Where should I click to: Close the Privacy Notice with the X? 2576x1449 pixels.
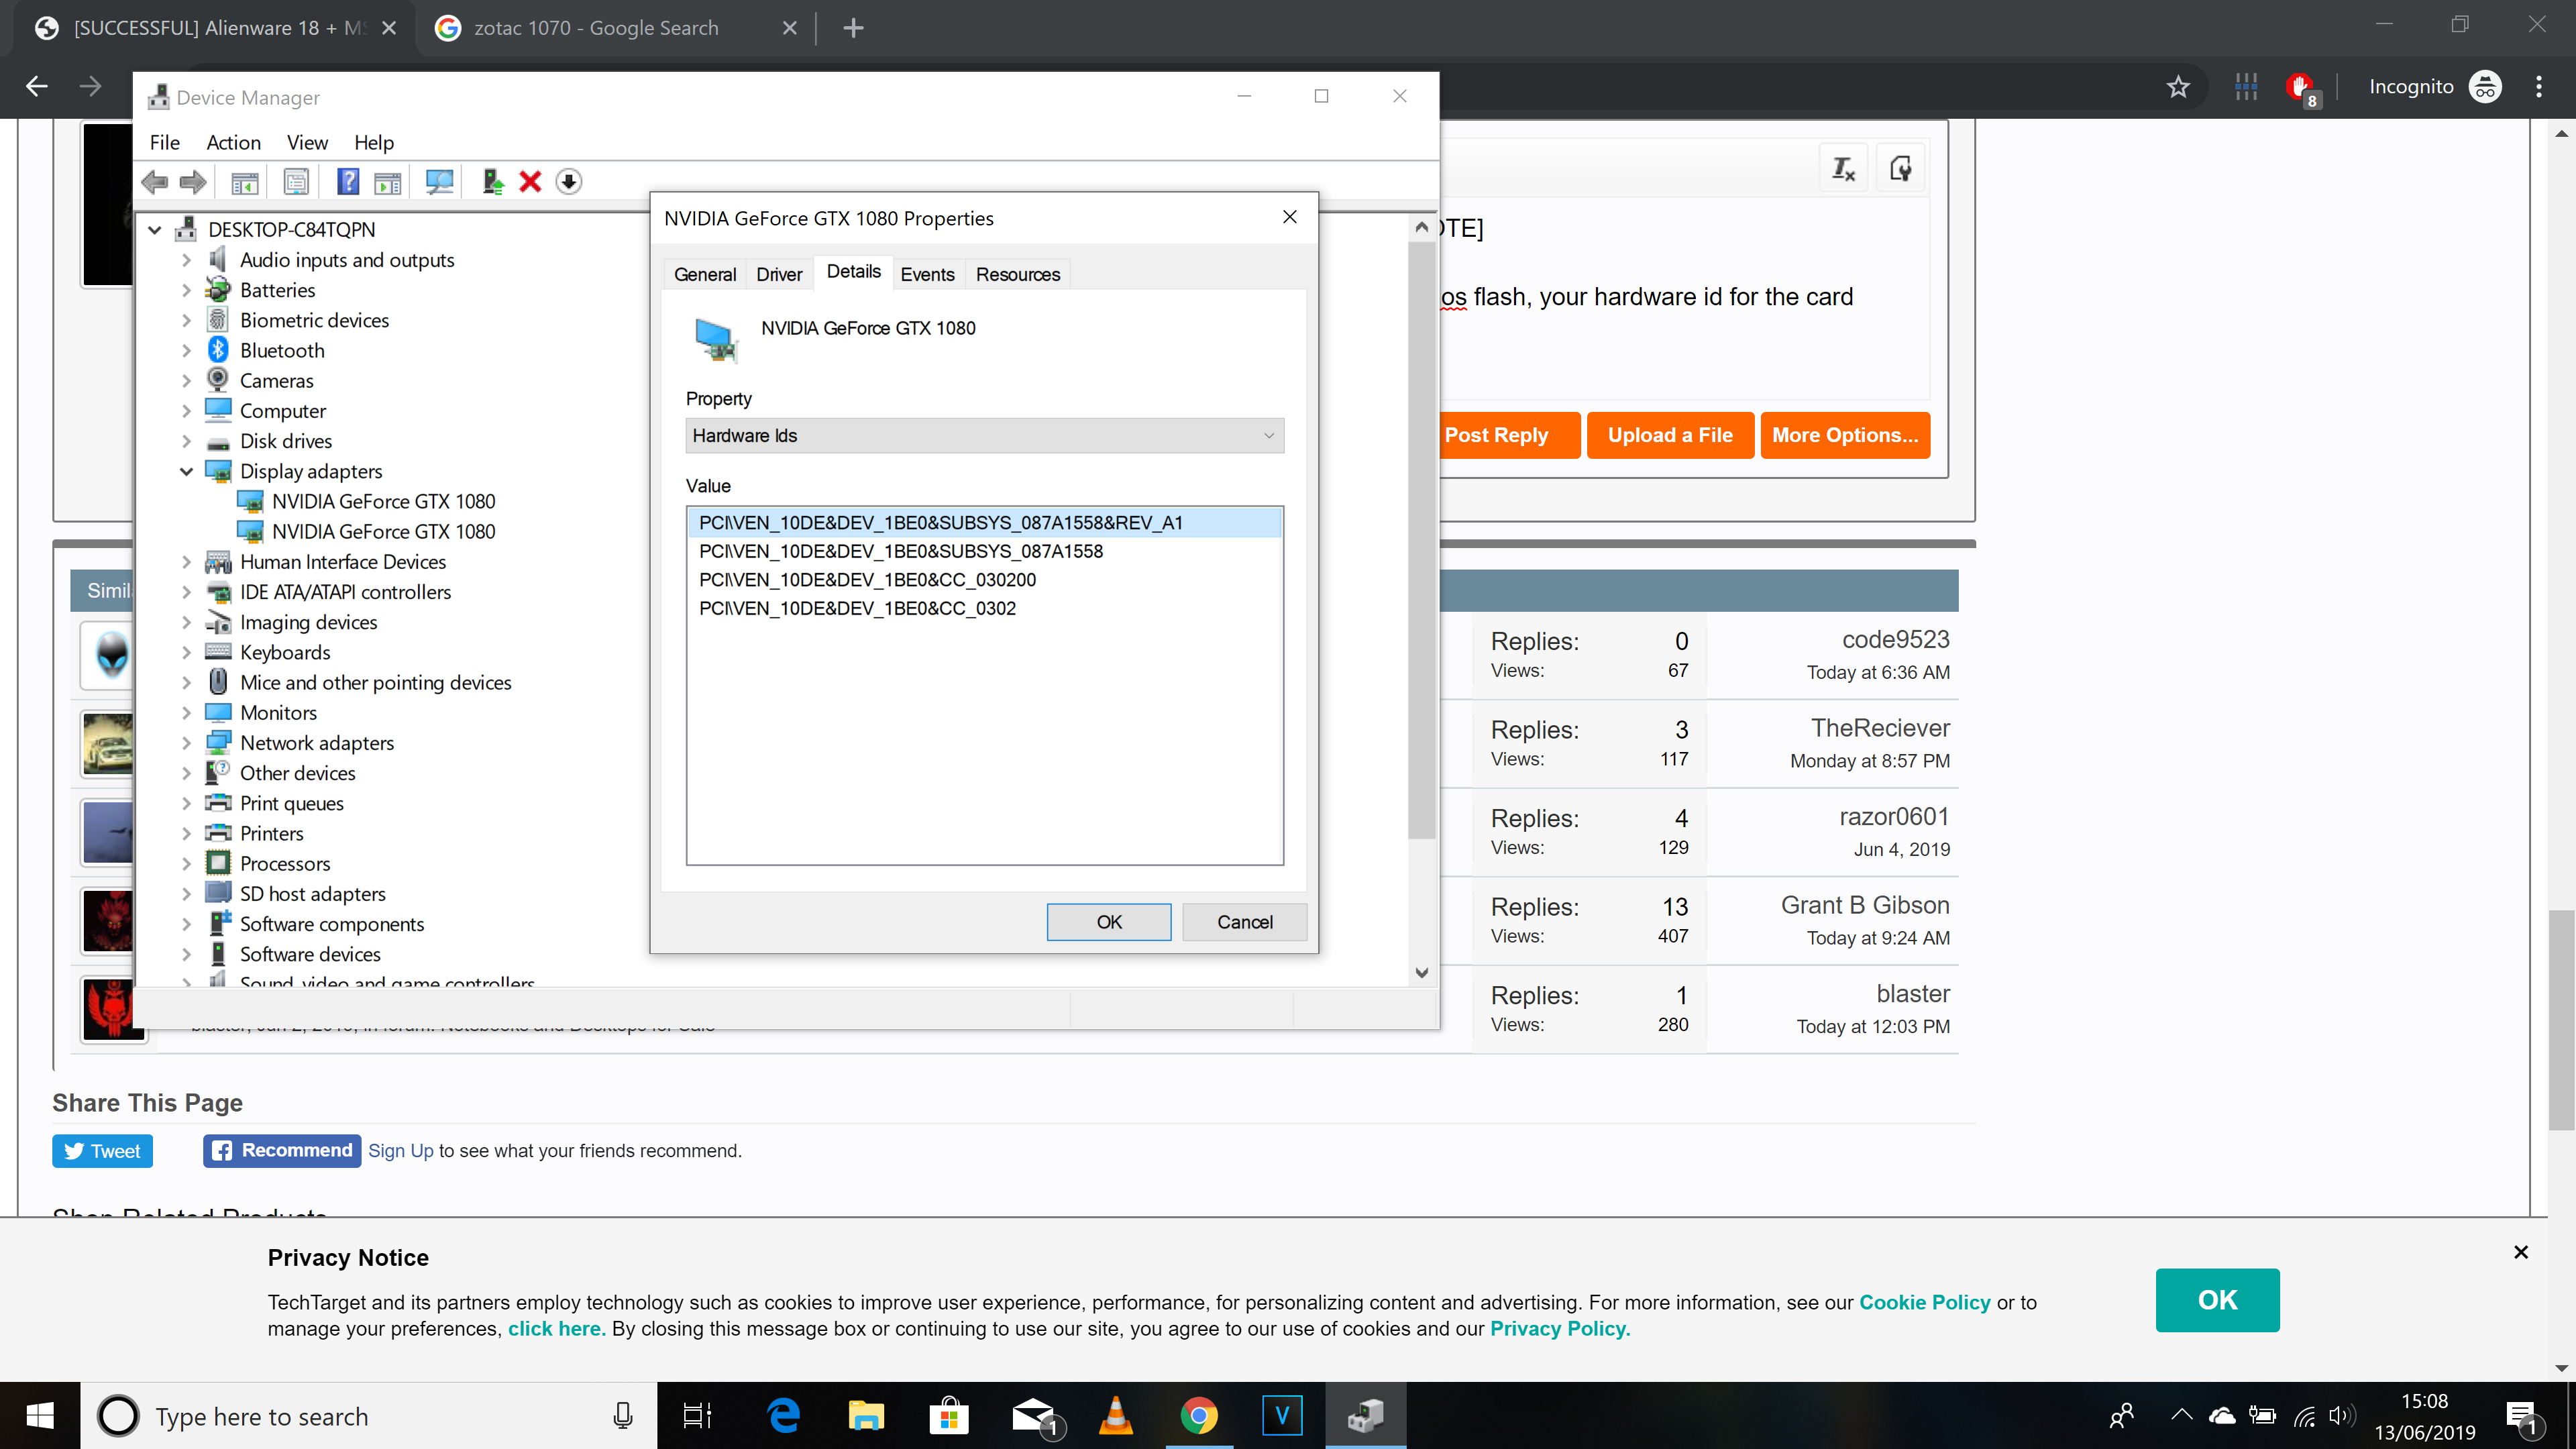(x=2521, y=1252)
